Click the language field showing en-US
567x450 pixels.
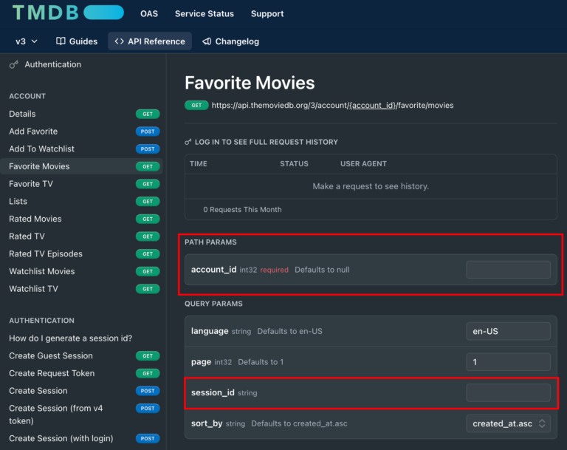coord(508,331)
